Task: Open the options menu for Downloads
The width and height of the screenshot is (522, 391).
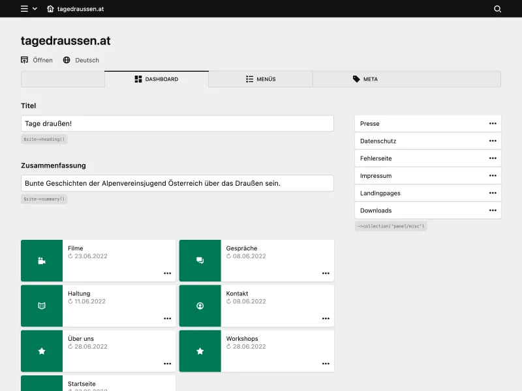Action: click(494, 210)
